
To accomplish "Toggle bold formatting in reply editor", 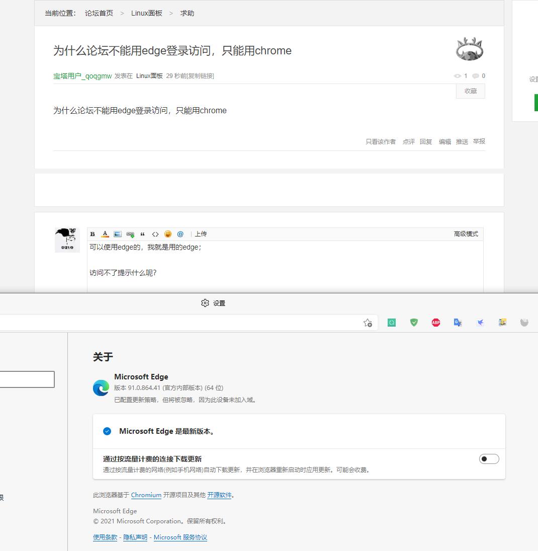I will pos(93,234).
